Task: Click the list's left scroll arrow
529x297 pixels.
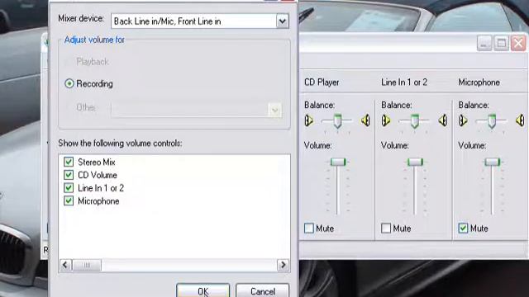Action: (x=66, y=265)
